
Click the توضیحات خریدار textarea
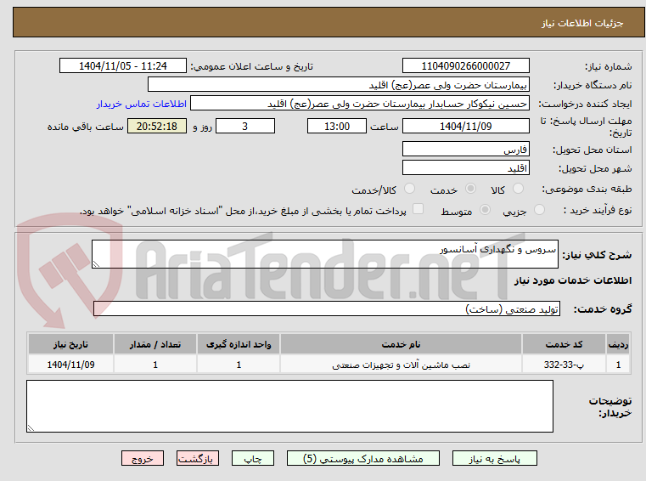[289, 406]
